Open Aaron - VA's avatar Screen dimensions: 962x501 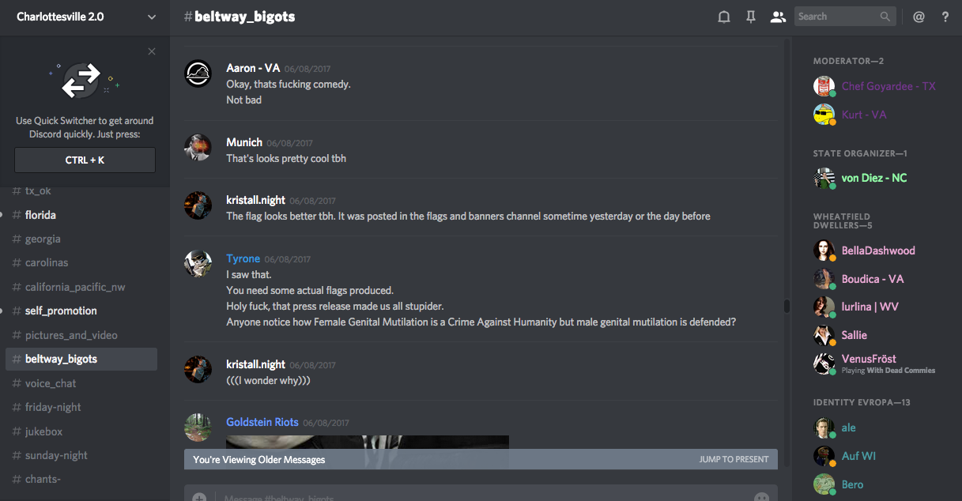pyautogui.click(x=198, y=73)
